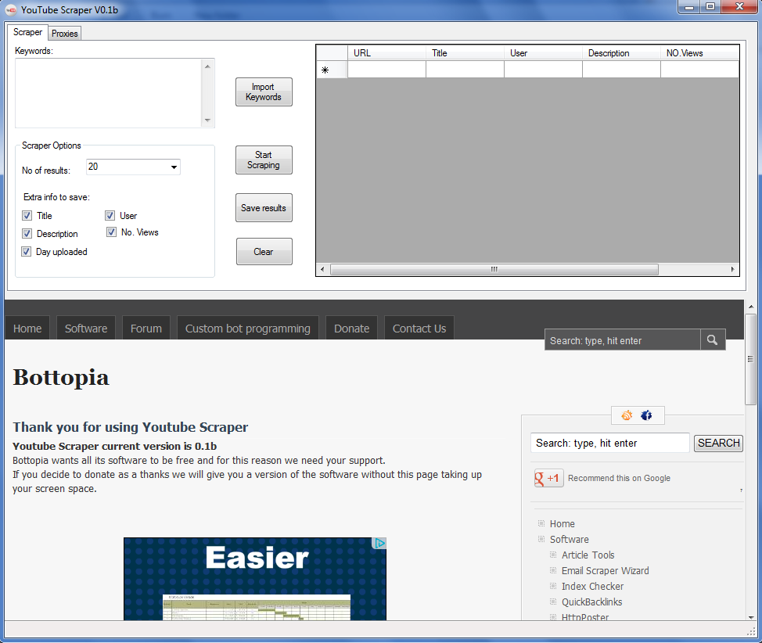Viewport: 762px width, 643px height.
Task: Click the Save results button
Action: pyautogui.click(x=264, y=207)
